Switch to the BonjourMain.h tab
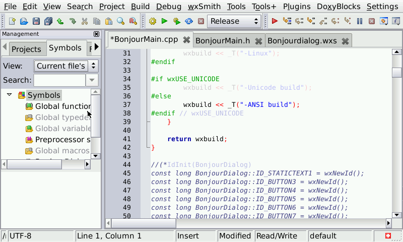403x242 pixels. click(222, 40)
